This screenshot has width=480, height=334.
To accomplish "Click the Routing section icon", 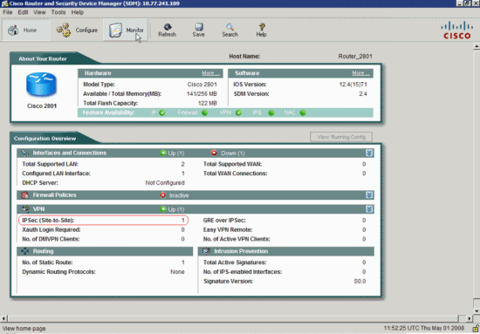I will point(25,251).
